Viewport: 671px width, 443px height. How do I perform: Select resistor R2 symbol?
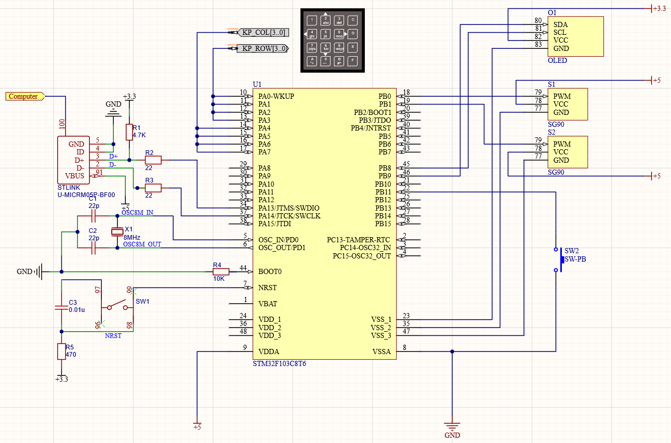tap(153, 160)
